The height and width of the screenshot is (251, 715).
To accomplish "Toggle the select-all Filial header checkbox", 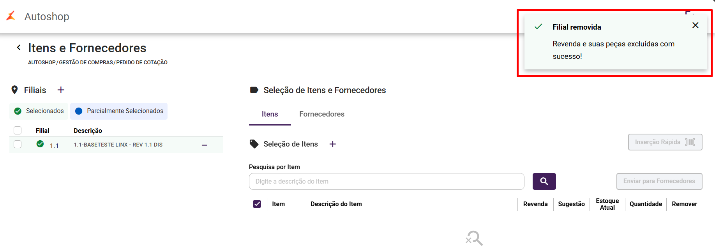I will [x=18, y=130].
